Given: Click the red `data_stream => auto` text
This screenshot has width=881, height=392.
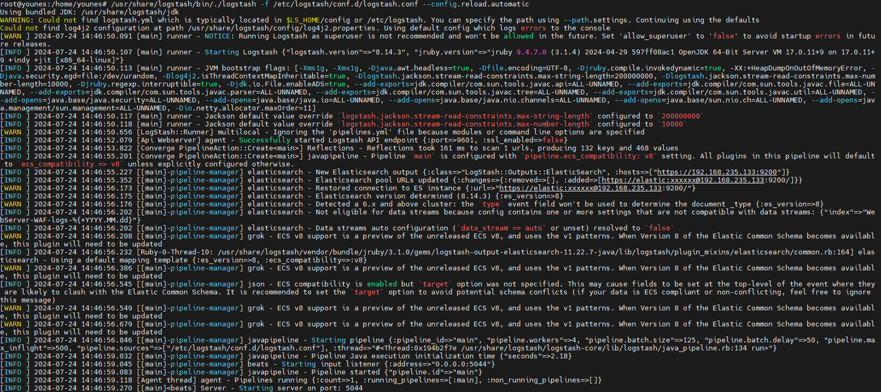Looking at the screenshot, I should [x=502, y=228].
